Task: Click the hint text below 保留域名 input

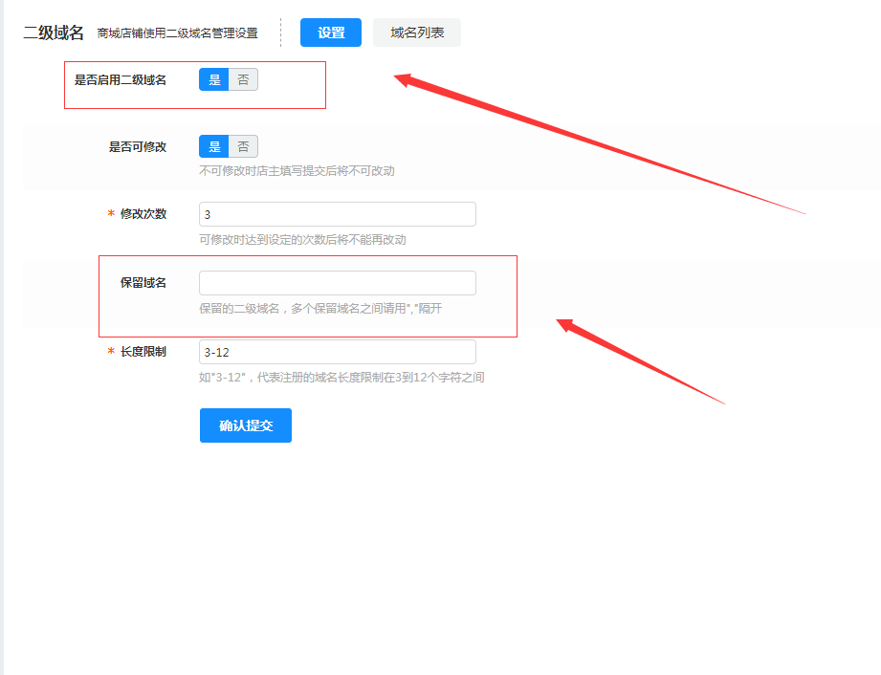Action: 320,309
